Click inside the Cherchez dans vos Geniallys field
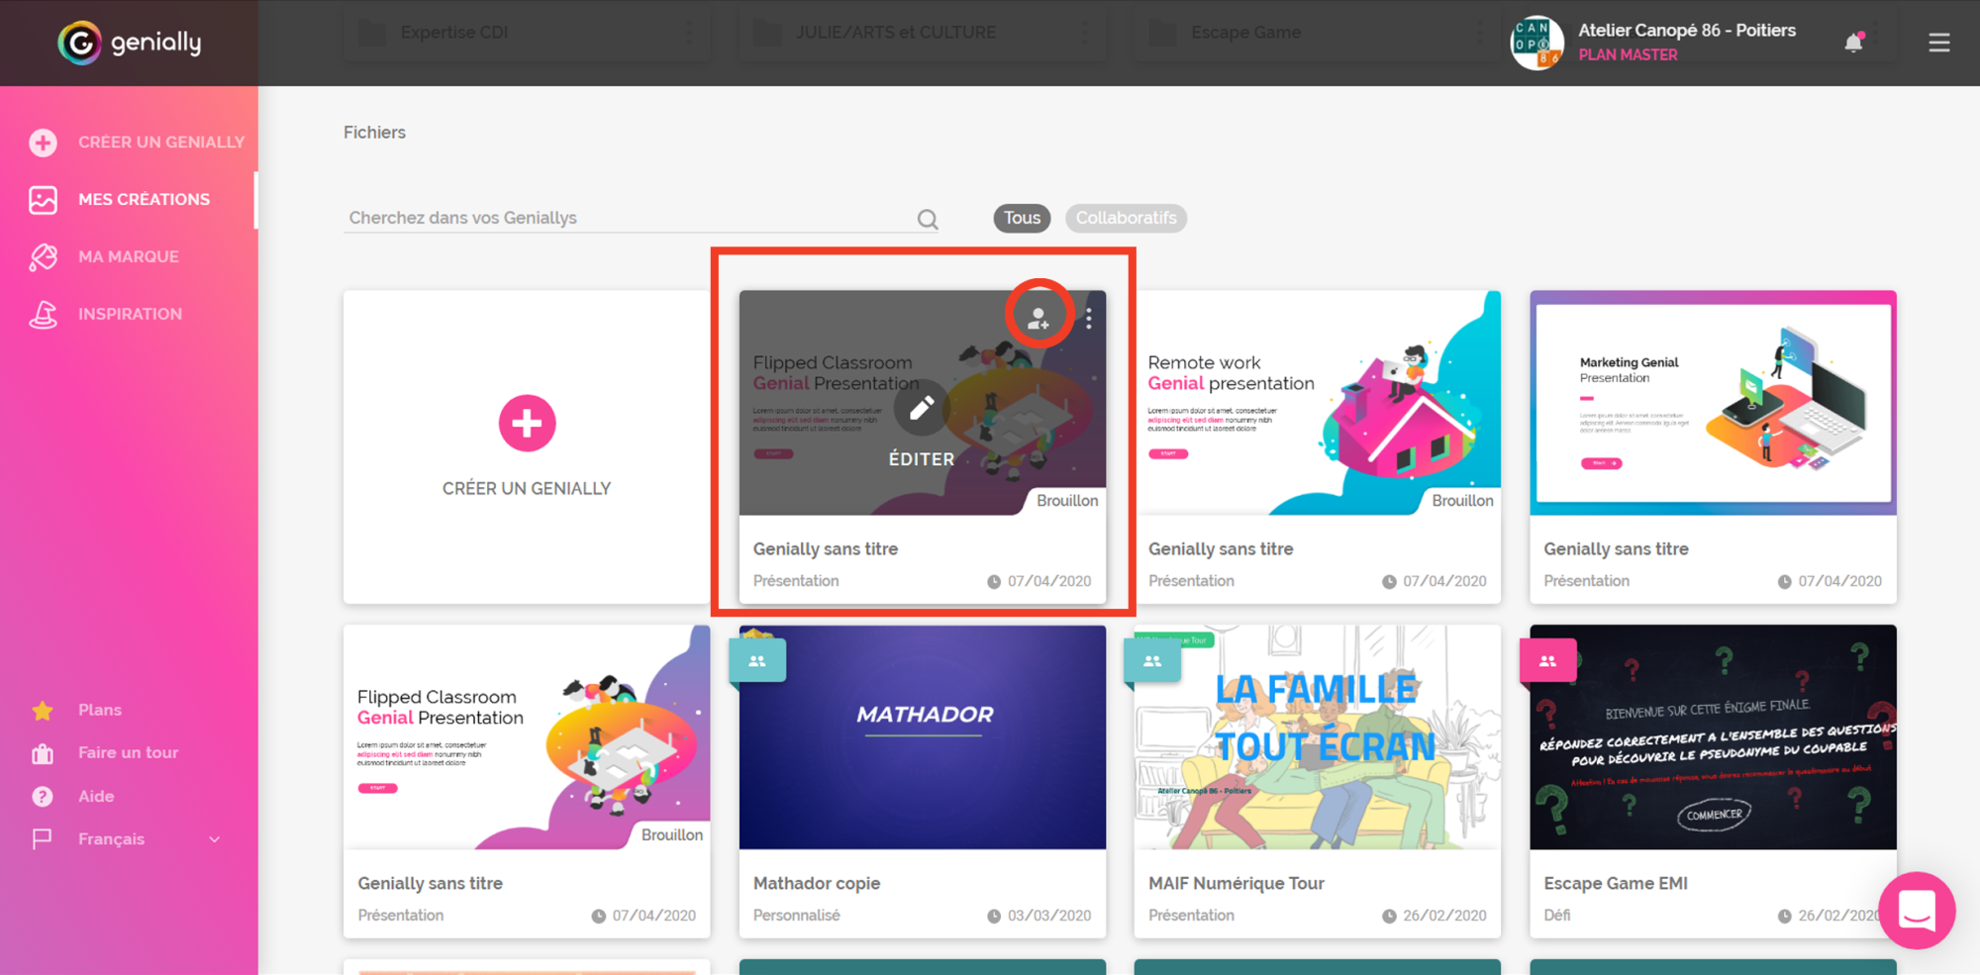This screenshot has width=1980, height=975. [614, 217]
